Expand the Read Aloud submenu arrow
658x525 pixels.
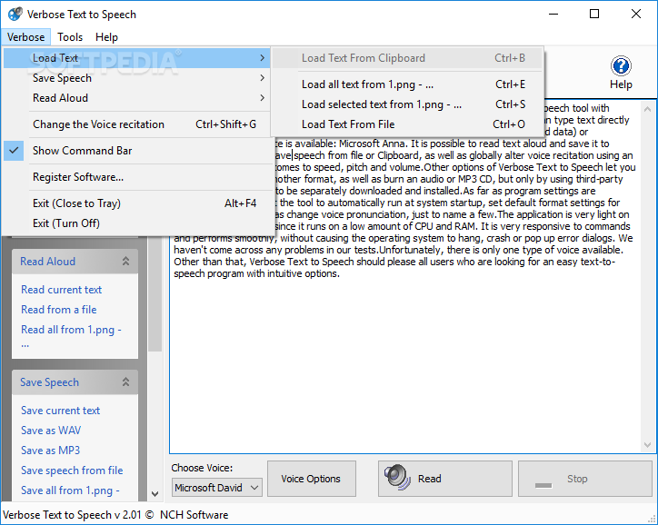tap(262, 98)
